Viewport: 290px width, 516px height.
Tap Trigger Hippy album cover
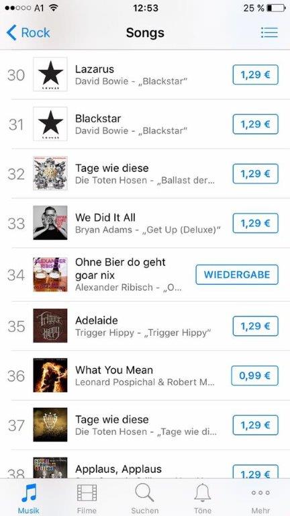[x=50, y=325]
